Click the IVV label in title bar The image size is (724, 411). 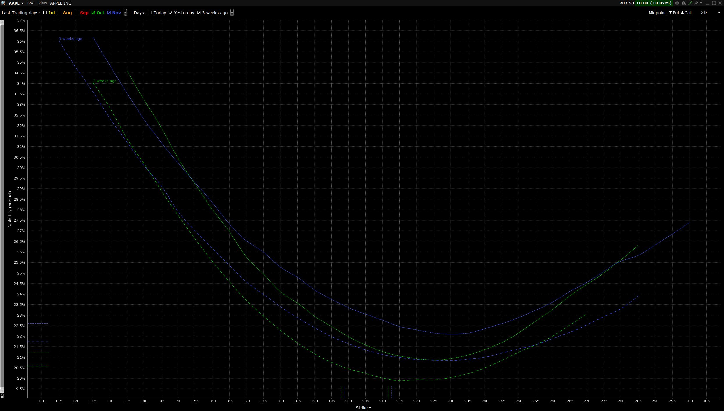tap(30, 3)
